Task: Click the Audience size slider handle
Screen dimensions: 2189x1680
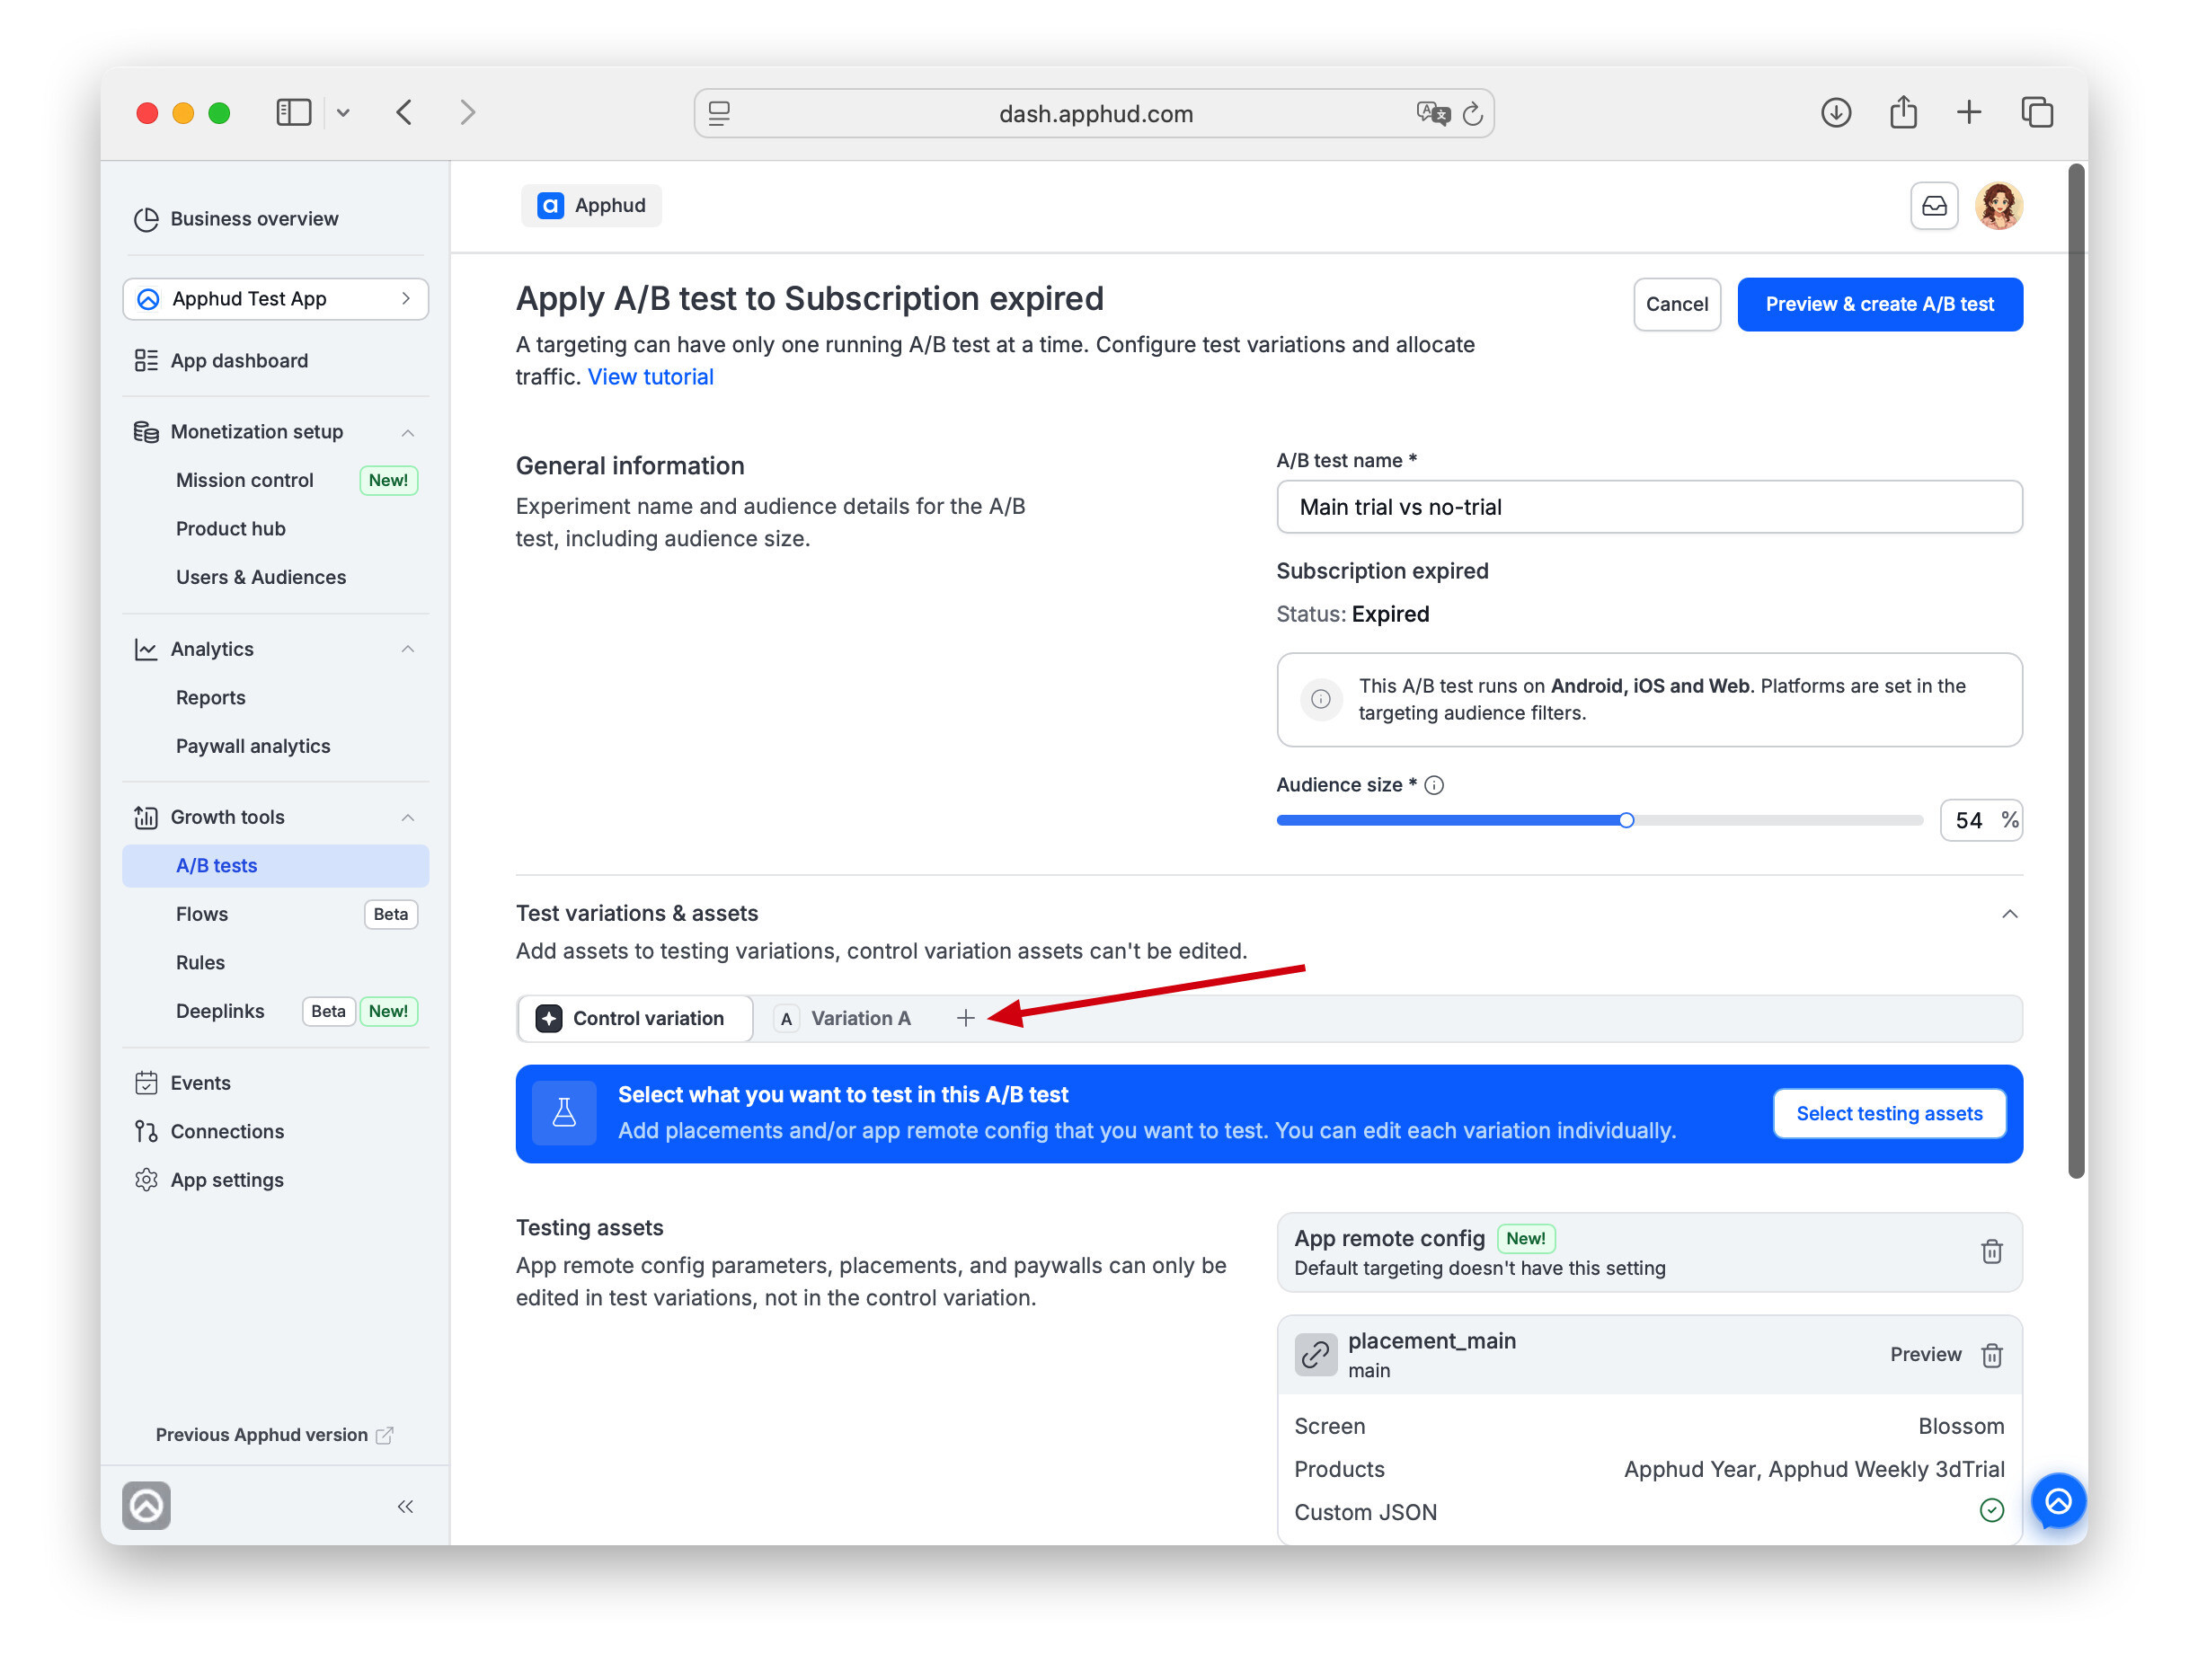Action: click(x=1626, y=820)
